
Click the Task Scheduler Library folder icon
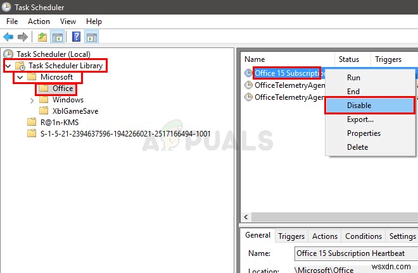pos(20,66)
